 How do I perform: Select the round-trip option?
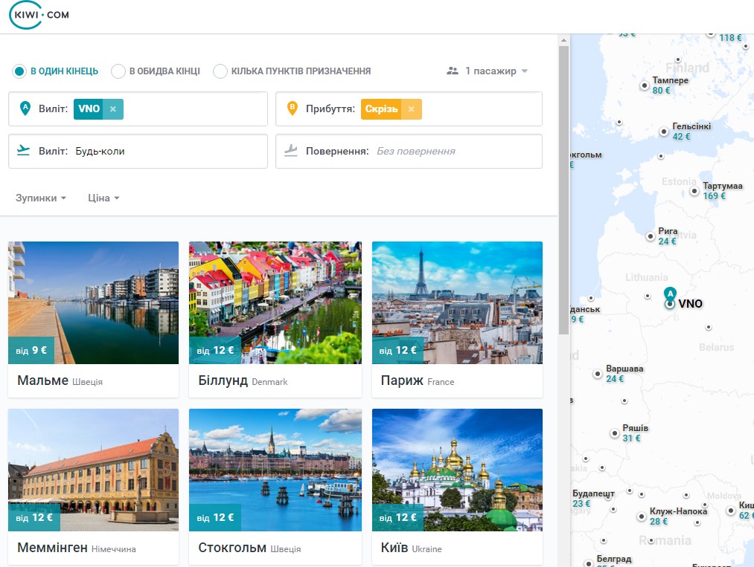[x=156, y=71]
